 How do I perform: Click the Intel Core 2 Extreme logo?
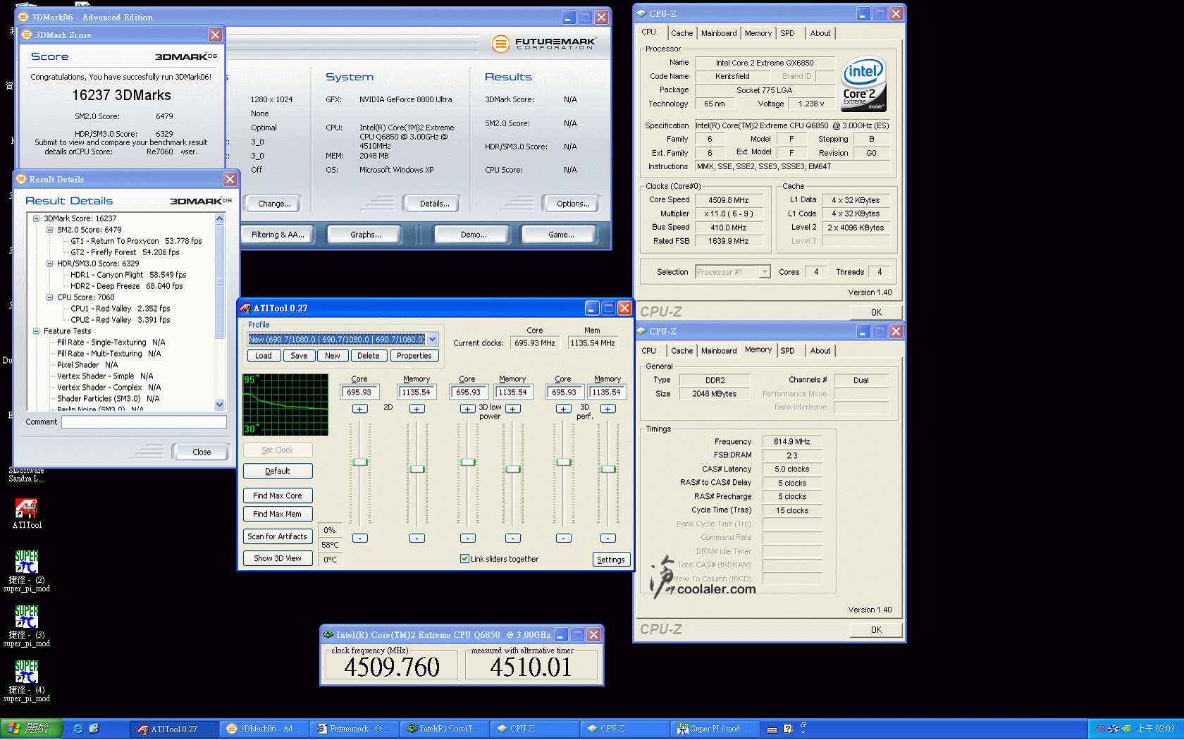[x=863, y=84]
